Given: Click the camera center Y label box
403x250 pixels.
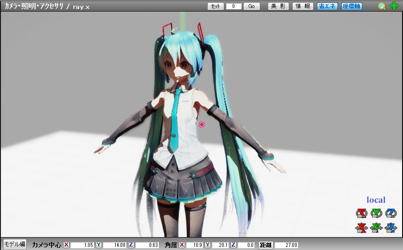Looking at the screenshot, I should (99, 245).
